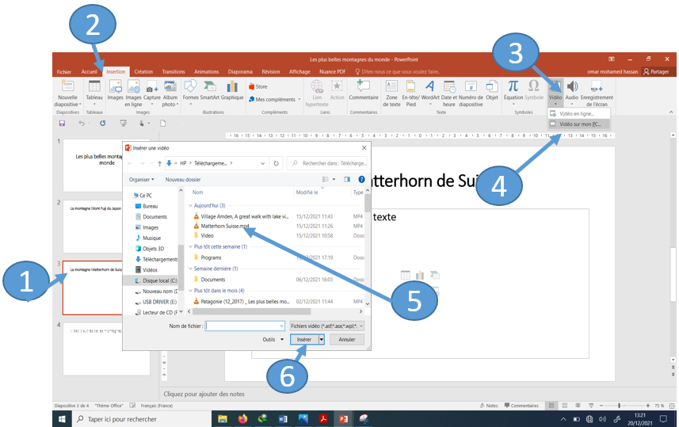Click the Nouveau dossier button
The image size is (679, 427).
(183, 180)
